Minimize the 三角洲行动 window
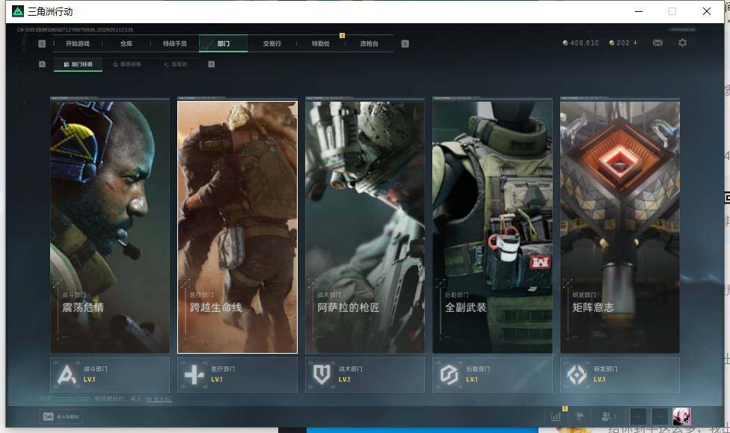 [639, 11]
